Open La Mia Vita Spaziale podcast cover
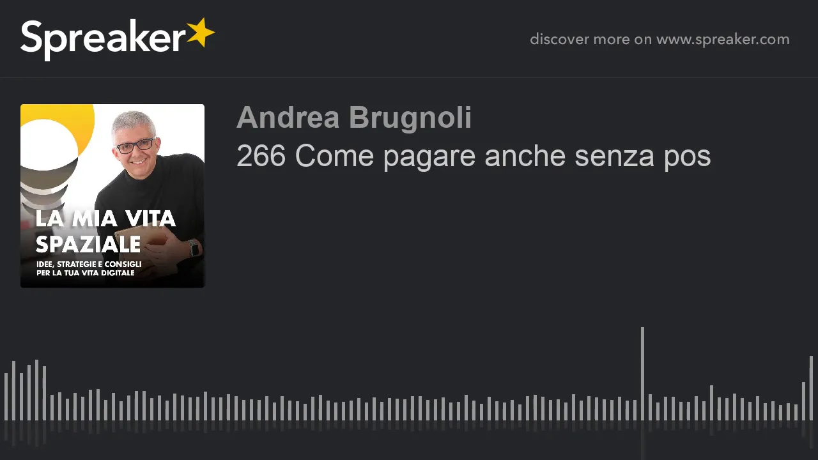This screenshot has width=818, height=460. coord(112,195)
